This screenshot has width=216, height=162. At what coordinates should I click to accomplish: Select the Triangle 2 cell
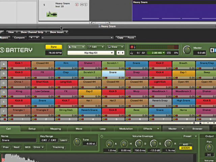(x=43, y=112)
